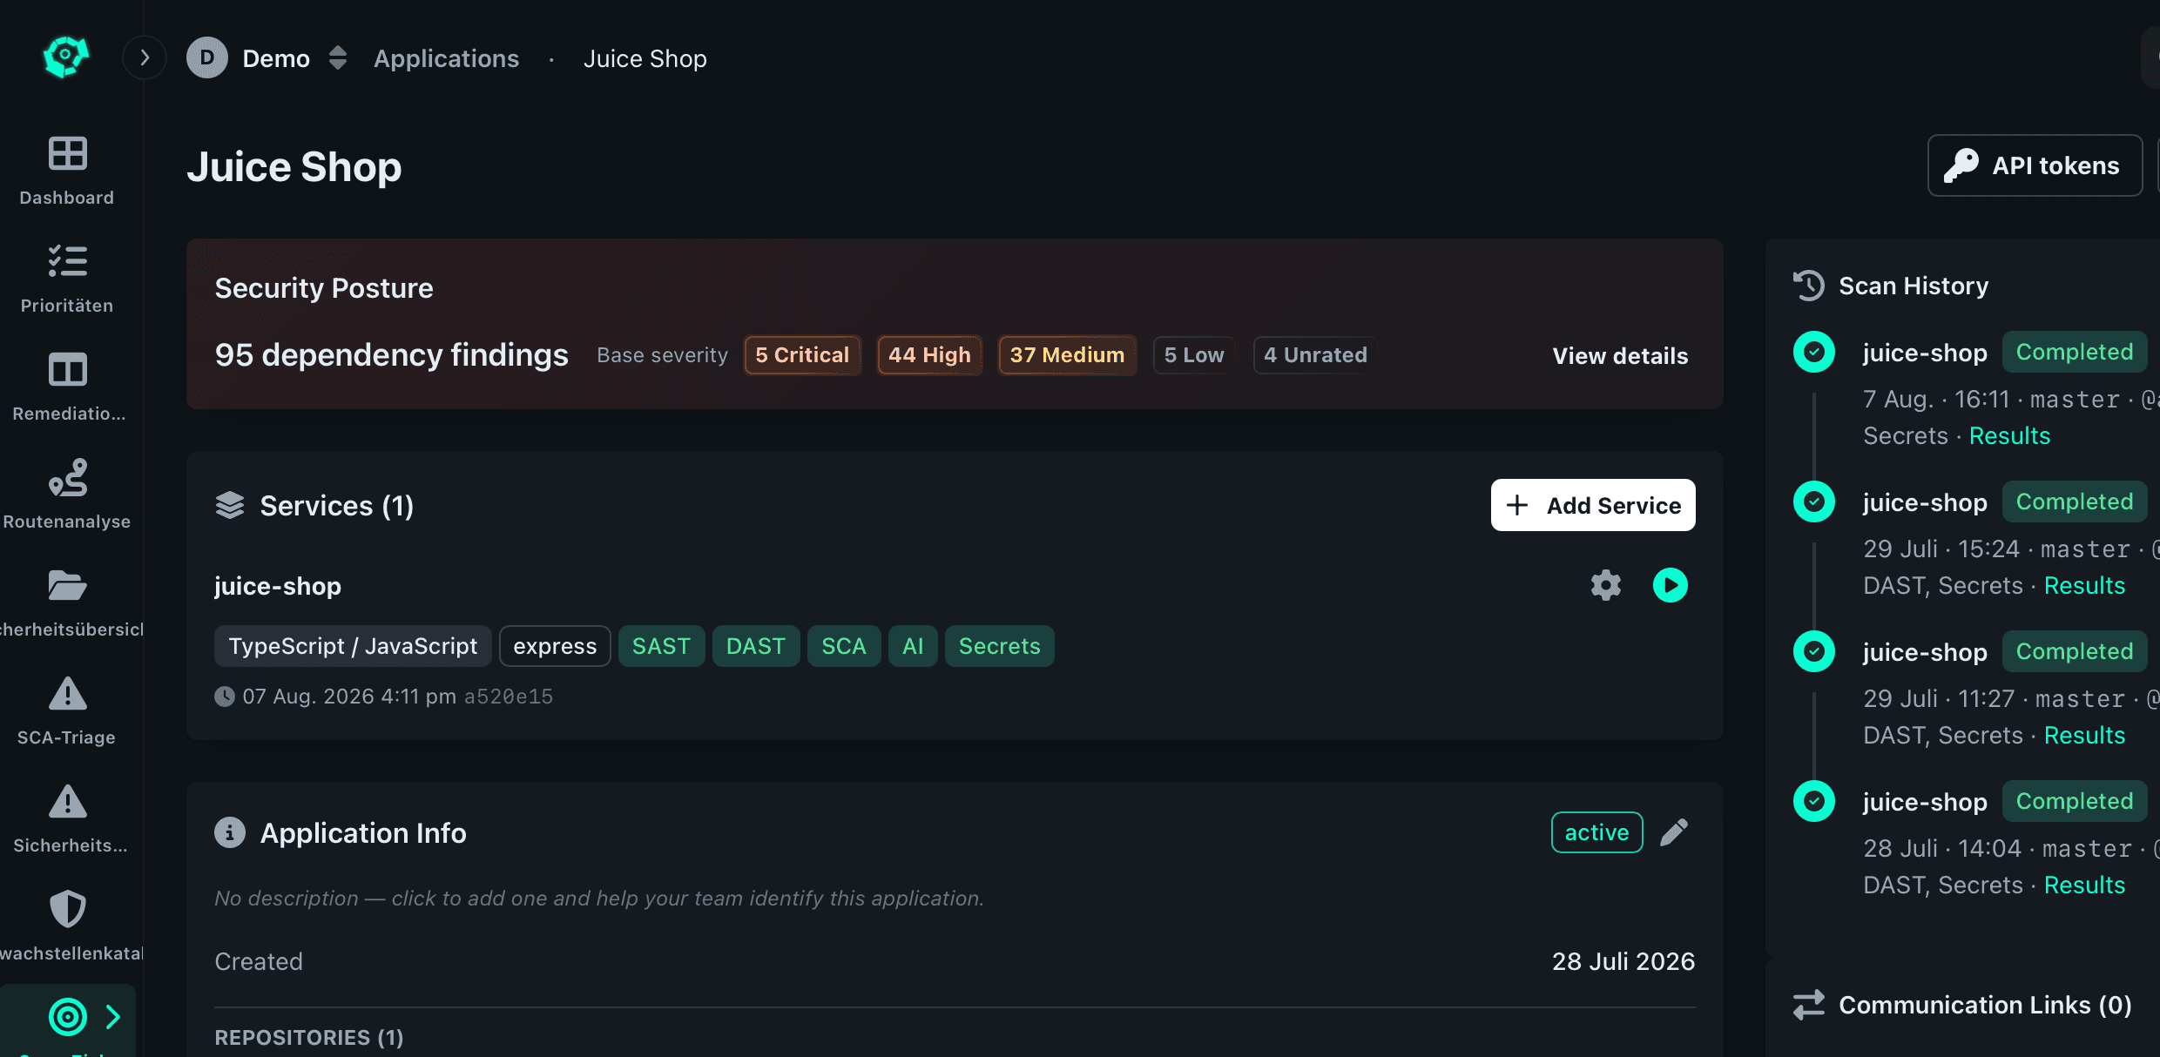Click the SCA tag

pyautogui.click(x=844, y=646)
